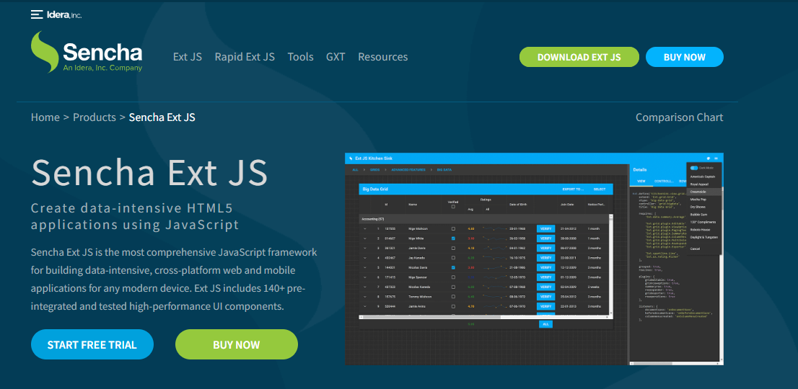Click VERIFY for Nige Mishcon

[x=545, y=229]
